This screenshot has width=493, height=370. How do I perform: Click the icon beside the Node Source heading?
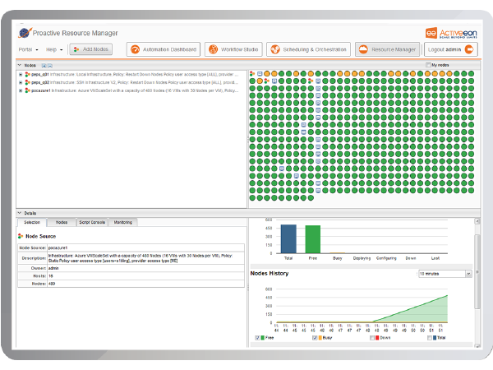tap(21, 236)
